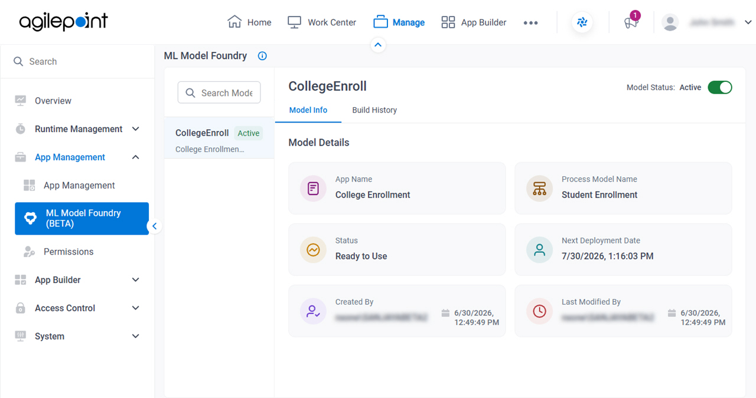Click the System settings icon

coord(21,336)
